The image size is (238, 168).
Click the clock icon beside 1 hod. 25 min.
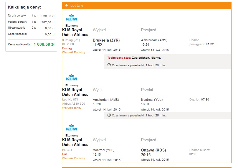(109, 115)
